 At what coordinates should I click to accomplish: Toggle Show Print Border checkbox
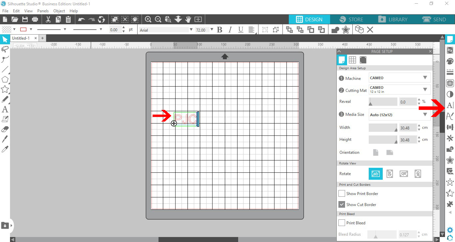[342, 193]
